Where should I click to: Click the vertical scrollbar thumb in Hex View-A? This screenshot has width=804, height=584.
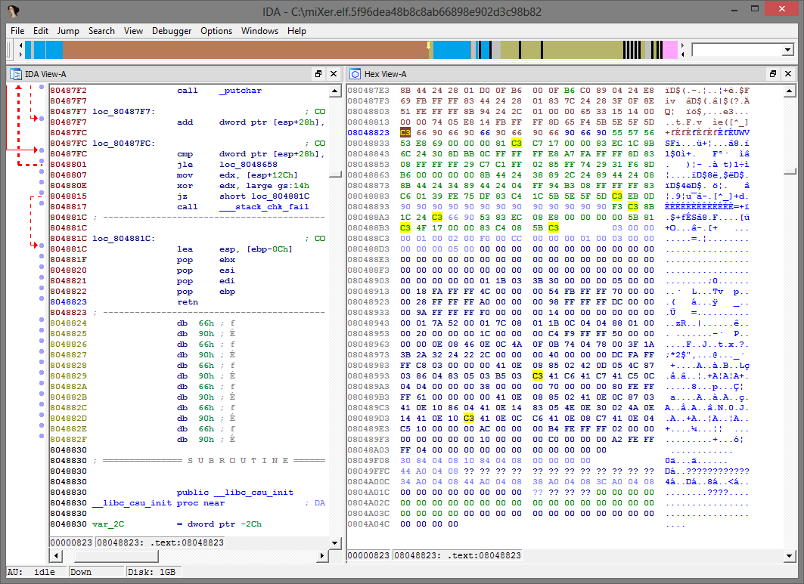coord(790,171)
